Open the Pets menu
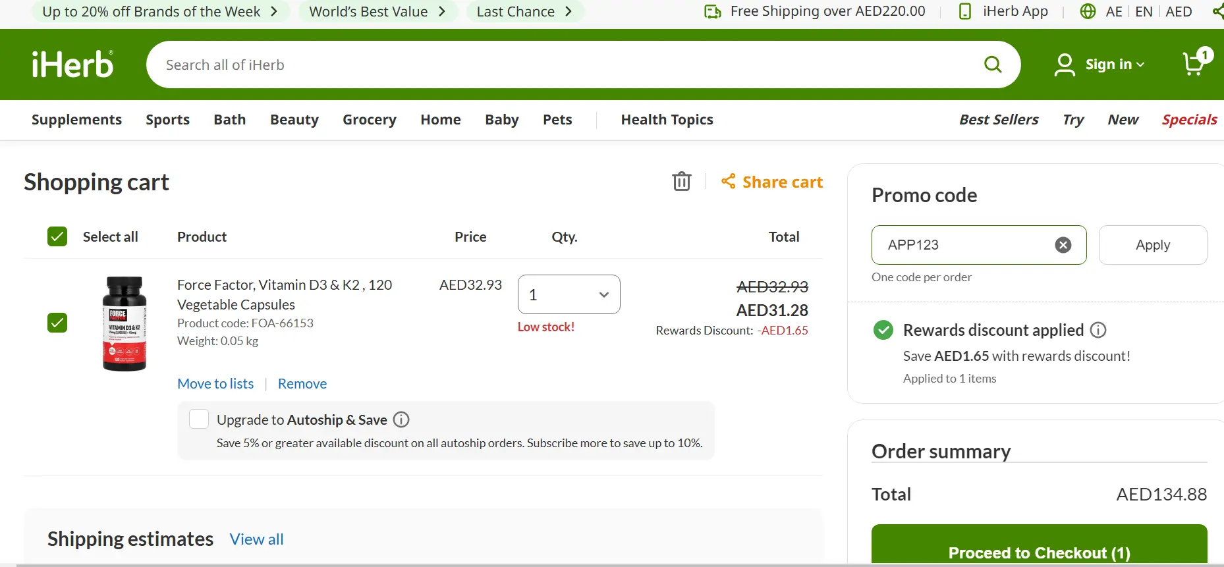The height and width of the screenshot is (567, 1224). pos(557,119)
